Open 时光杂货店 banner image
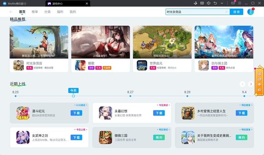 pyautogui.click(x=39, y=42)
